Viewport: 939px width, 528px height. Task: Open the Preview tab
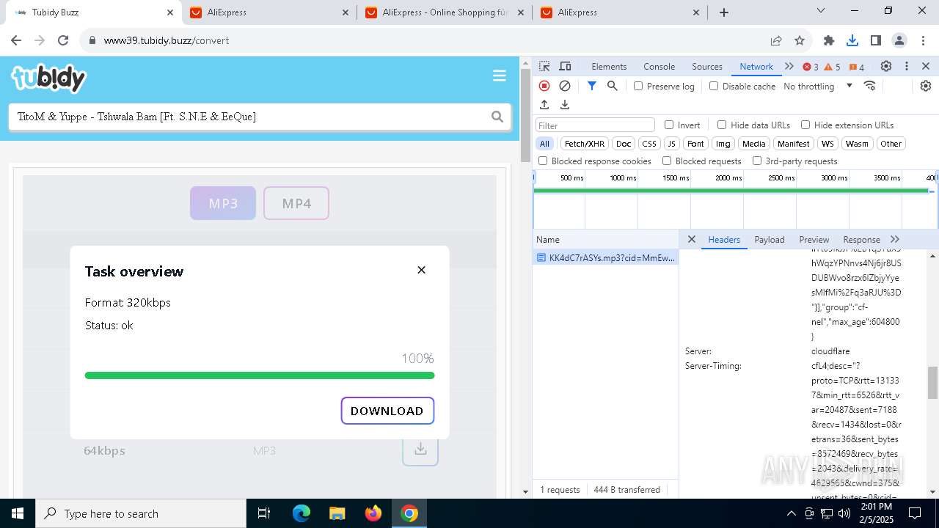[814, 239]
